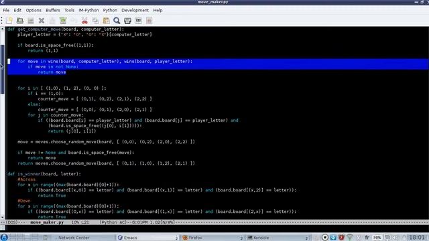Open the Development menu

coord(135,10)
